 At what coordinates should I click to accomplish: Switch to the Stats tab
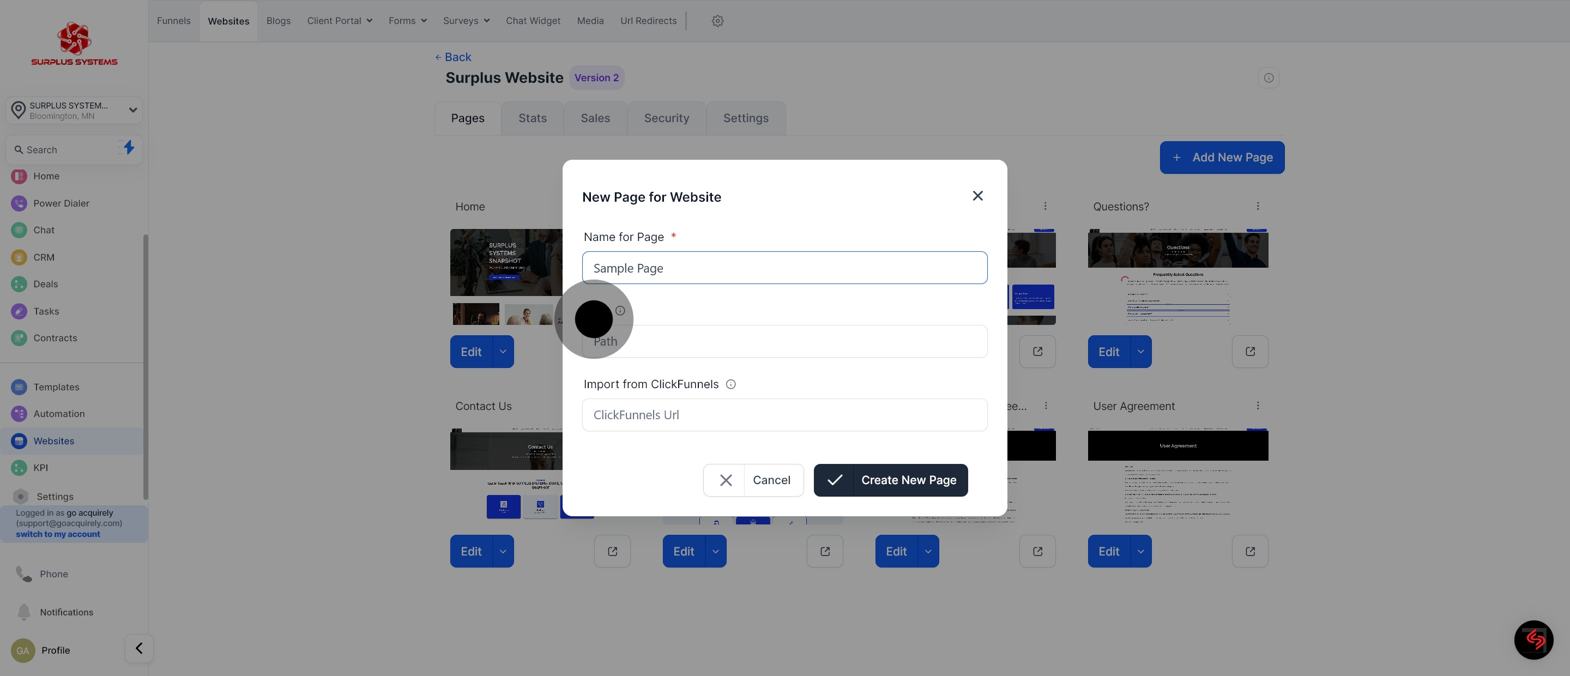(532, 118)
